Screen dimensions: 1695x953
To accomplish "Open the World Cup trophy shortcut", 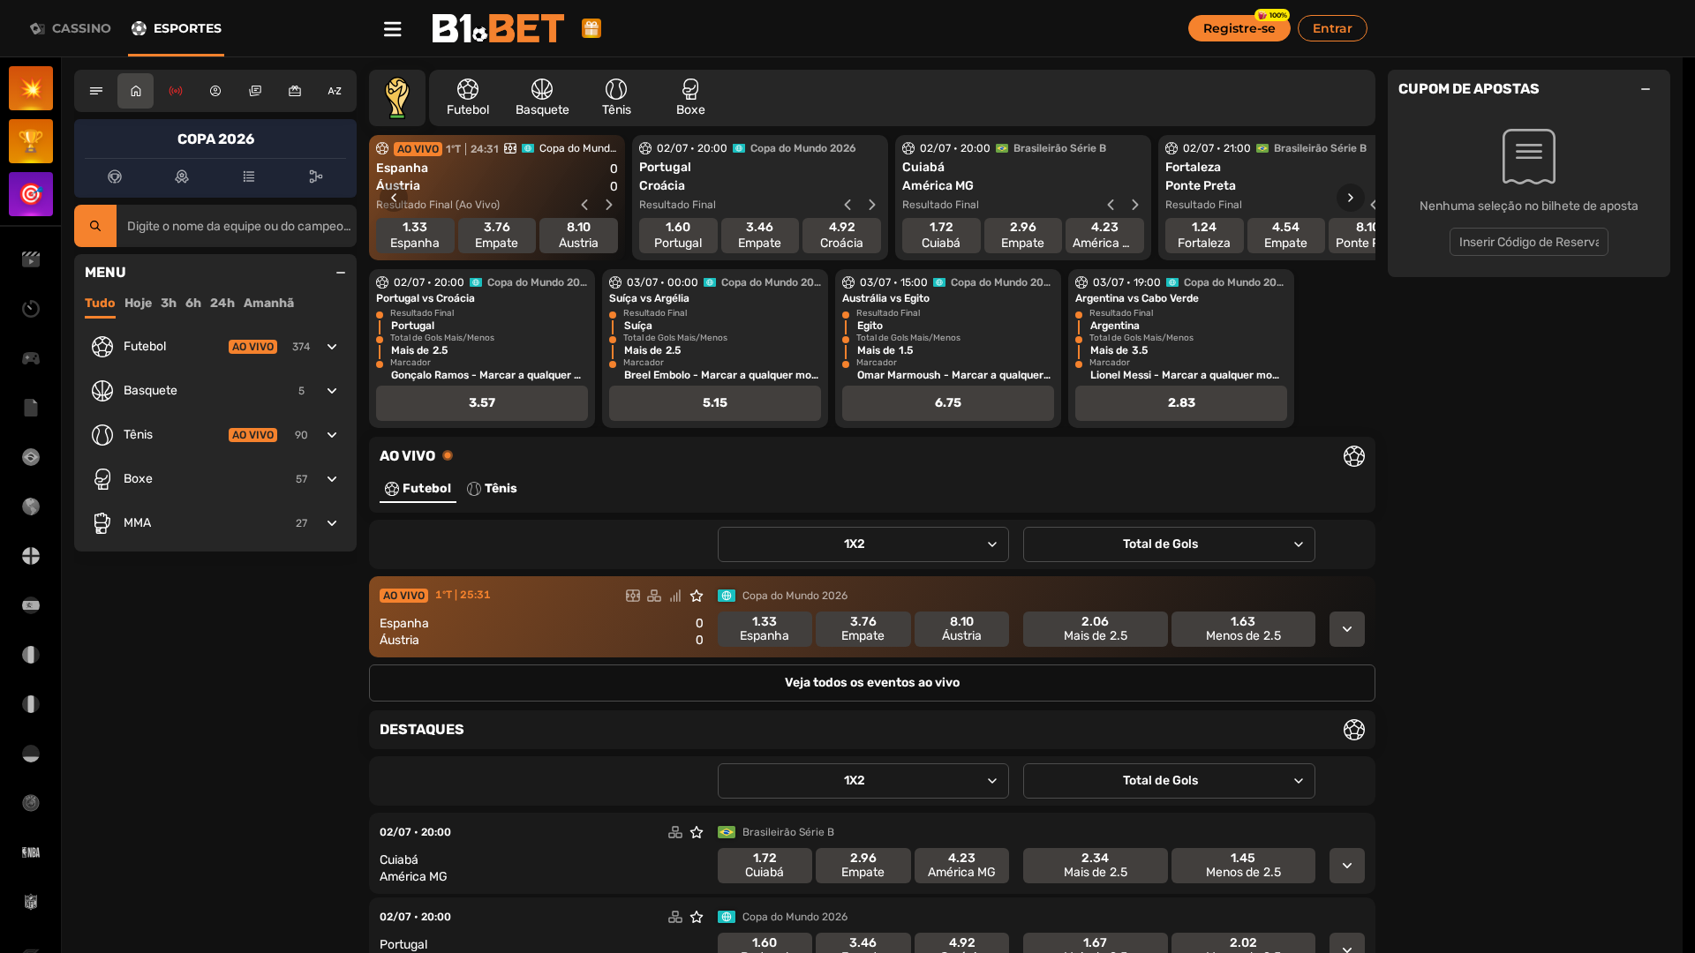I will (x=397, y=97).
